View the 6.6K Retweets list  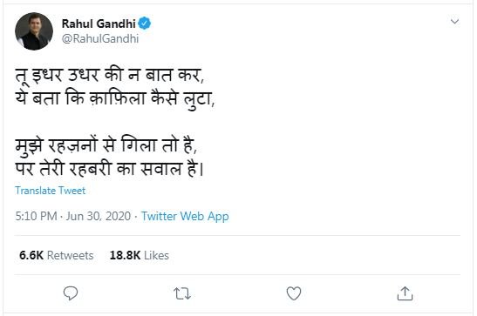coord(57,255)
